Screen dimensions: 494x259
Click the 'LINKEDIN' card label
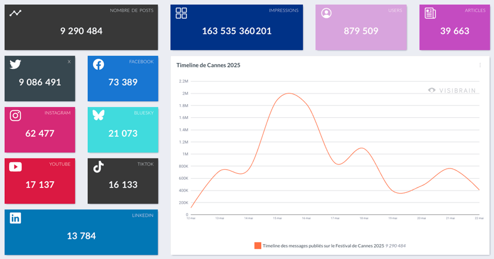(143, 215)
